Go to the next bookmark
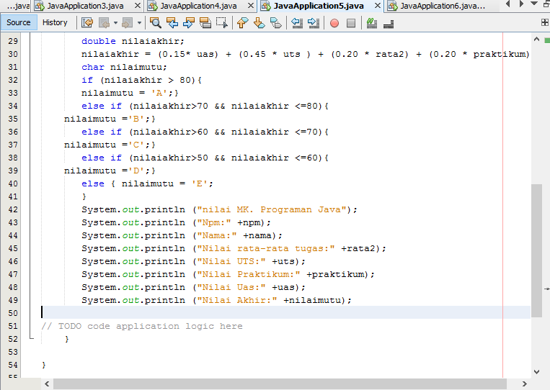 (260, 23)
